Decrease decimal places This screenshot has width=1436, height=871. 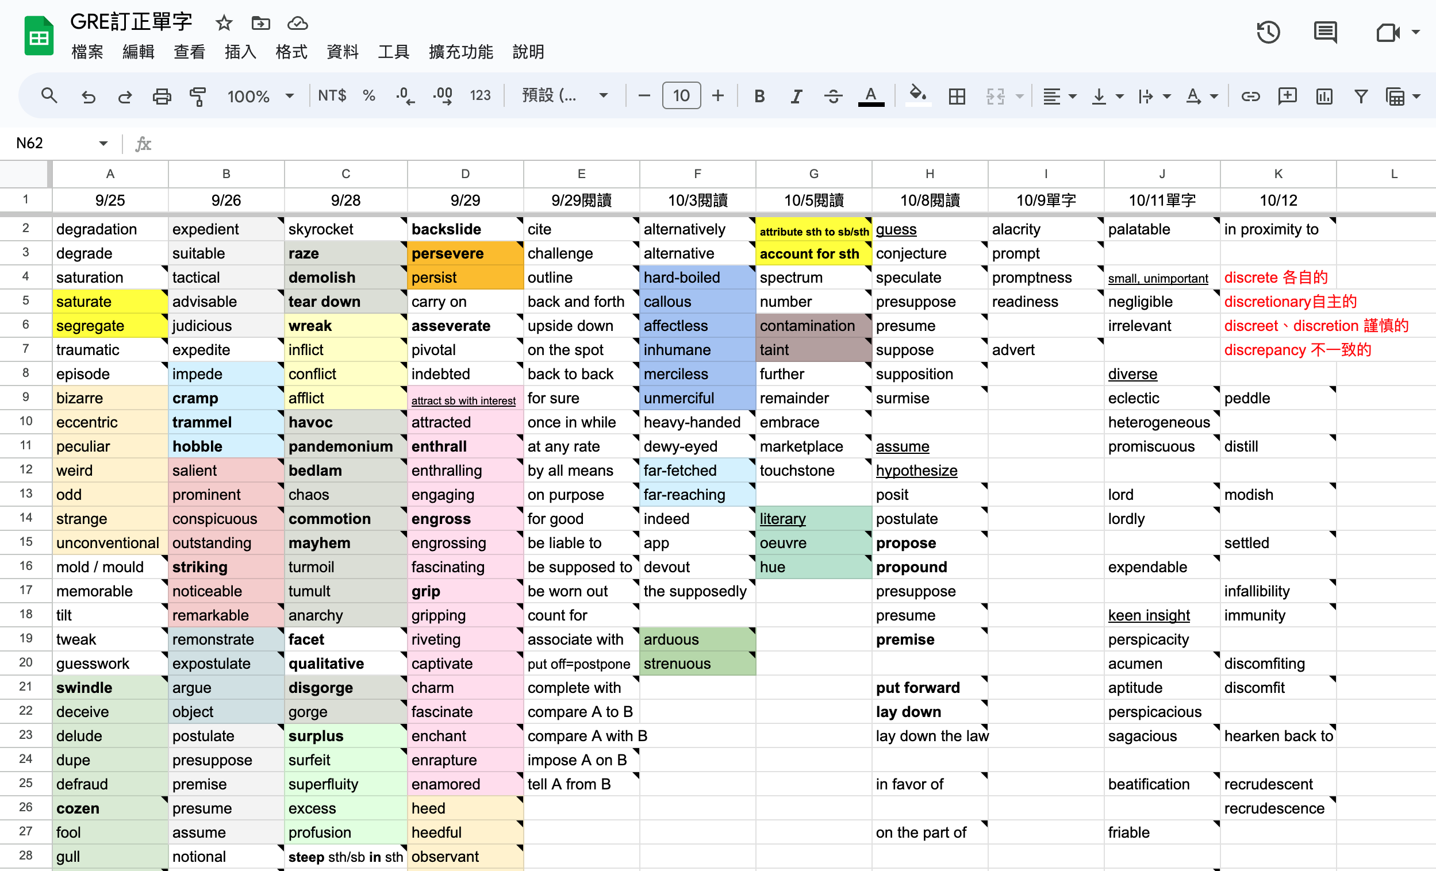pos(405,95)
